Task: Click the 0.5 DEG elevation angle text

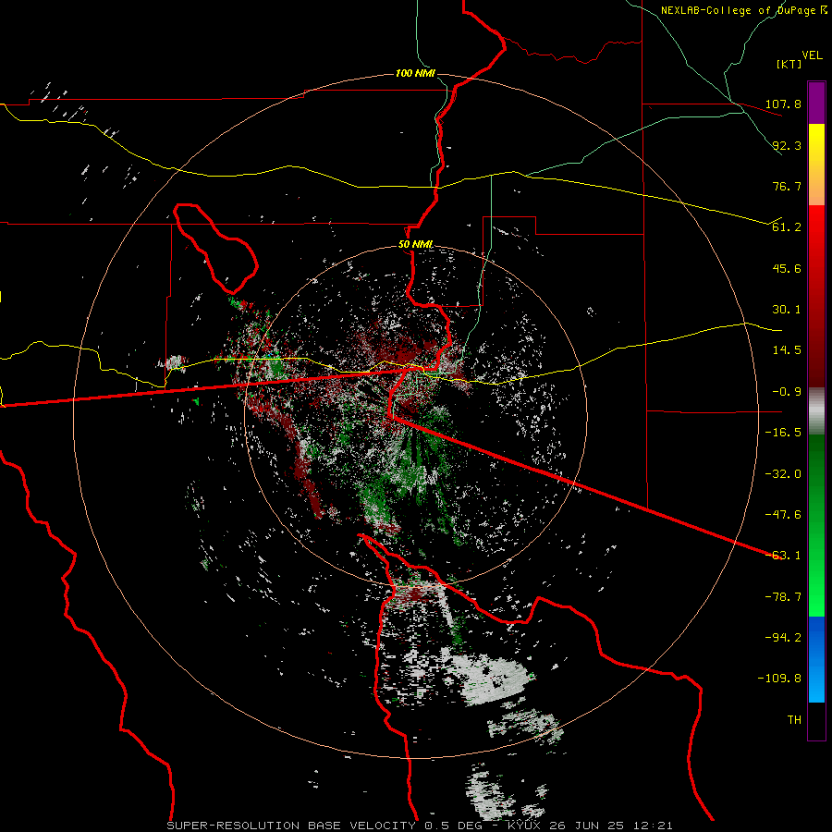Action: coord(456,826)
